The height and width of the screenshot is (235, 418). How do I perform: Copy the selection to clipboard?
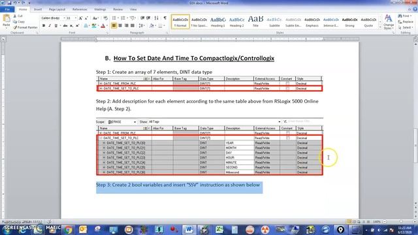[x=19, y=22]
